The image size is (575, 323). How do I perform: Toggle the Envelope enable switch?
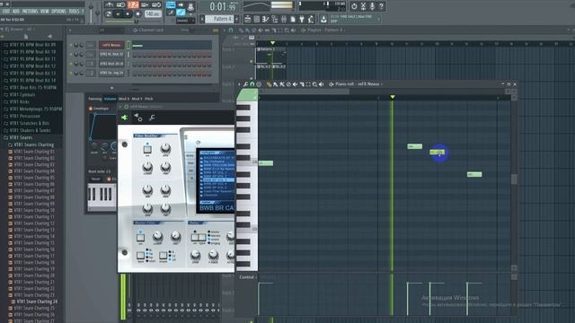point(90,109)
